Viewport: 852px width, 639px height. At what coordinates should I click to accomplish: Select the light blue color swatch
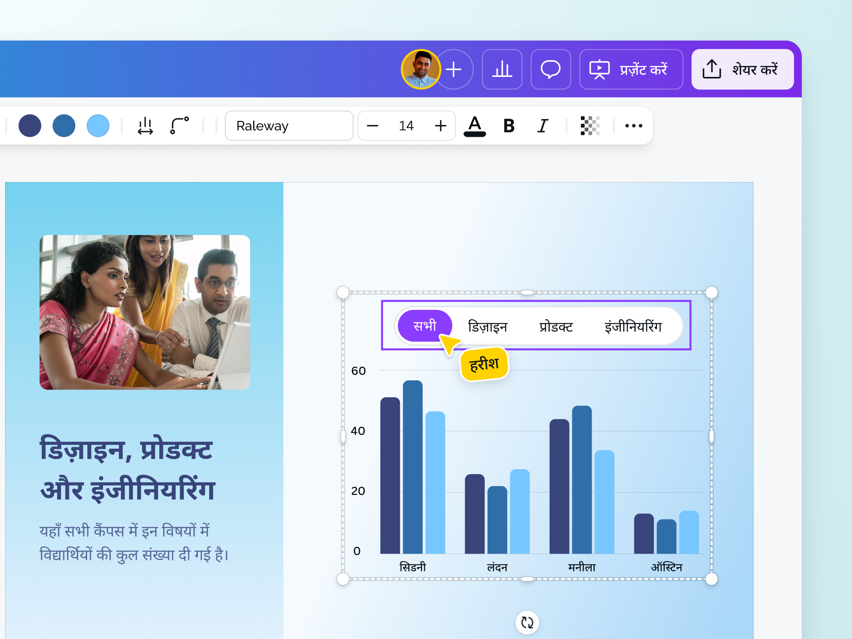click(x=98, y=126)
